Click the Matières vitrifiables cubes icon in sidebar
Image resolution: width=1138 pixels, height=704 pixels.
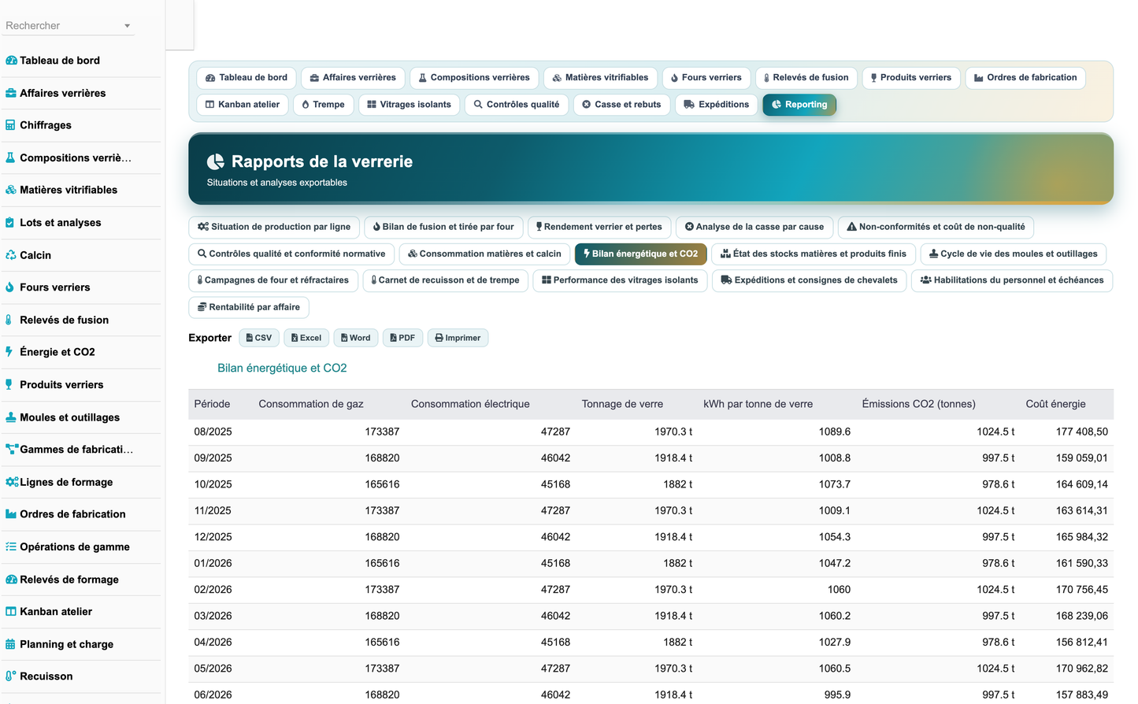tap(11, 190)
